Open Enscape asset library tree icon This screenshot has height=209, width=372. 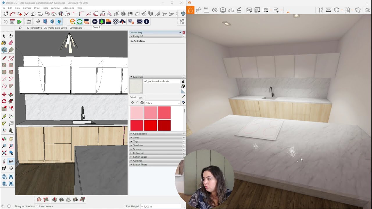click(102, 21)
